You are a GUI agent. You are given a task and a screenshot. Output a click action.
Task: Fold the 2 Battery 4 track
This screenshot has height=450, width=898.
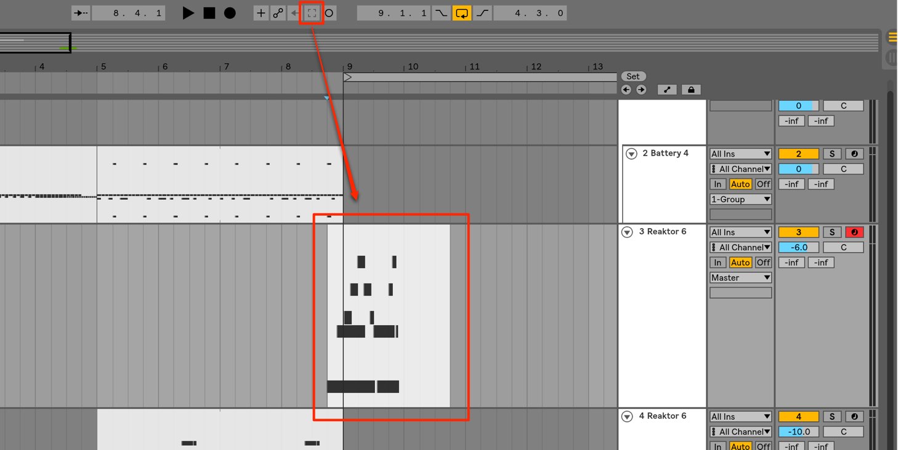point(631,154)
